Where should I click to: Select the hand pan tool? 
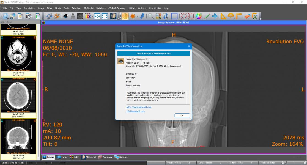(x=125, y=16)
